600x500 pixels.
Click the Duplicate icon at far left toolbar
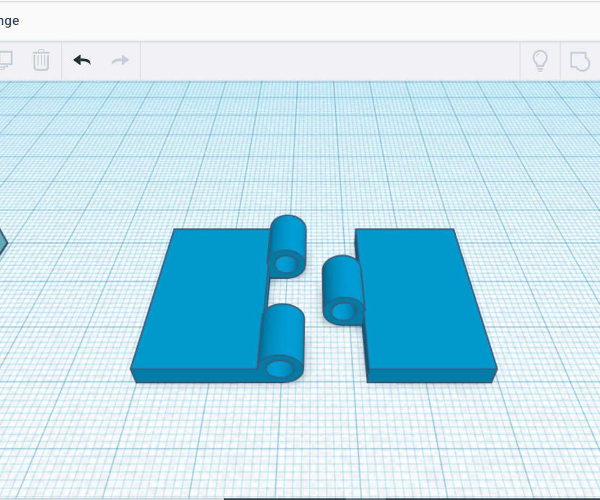[5, 60]
